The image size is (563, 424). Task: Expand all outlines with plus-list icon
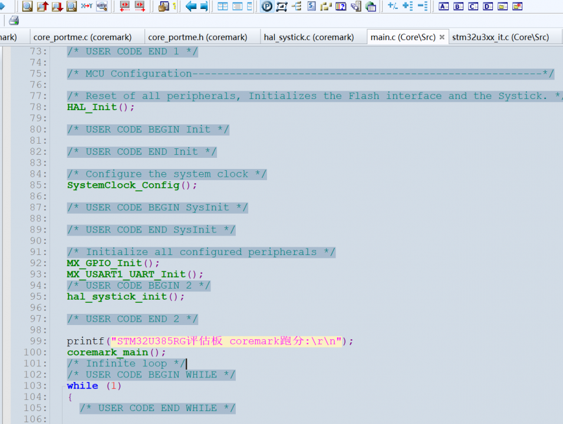tap(407, 6)
